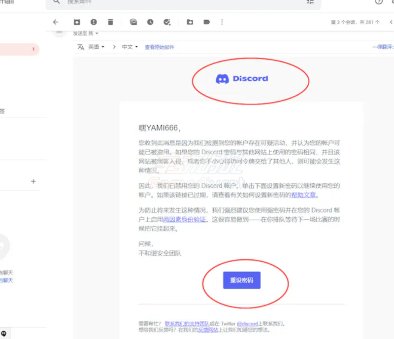The height and width of the screenshot is (339, 394).
Task: Open the more options three-dot menu
Action: coord(222,22)
